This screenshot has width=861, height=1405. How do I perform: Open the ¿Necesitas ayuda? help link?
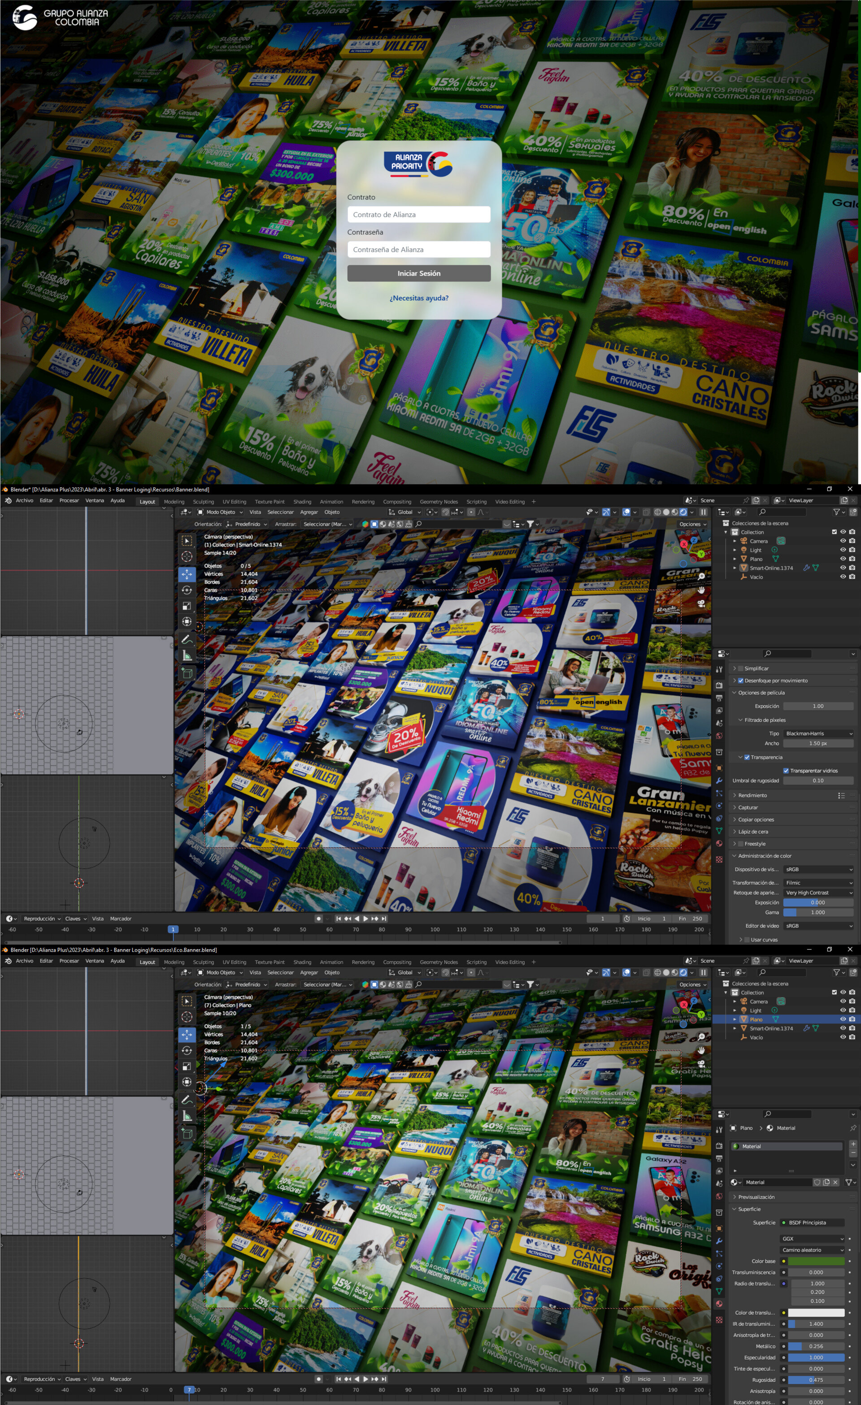click(x=418, y=298)
